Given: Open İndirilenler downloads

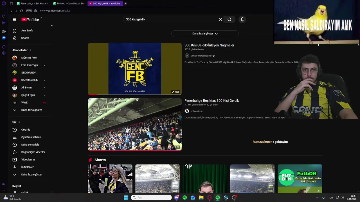Looking at the screenshot, I should click(x=27, y=167).
